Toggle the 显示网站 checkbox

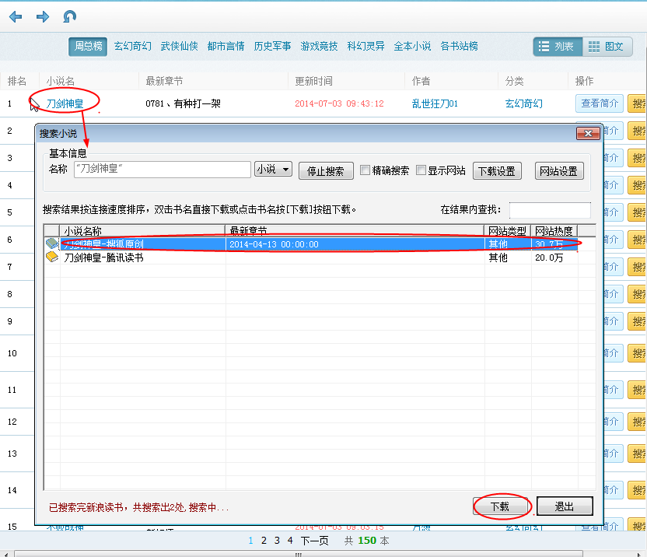421,170
